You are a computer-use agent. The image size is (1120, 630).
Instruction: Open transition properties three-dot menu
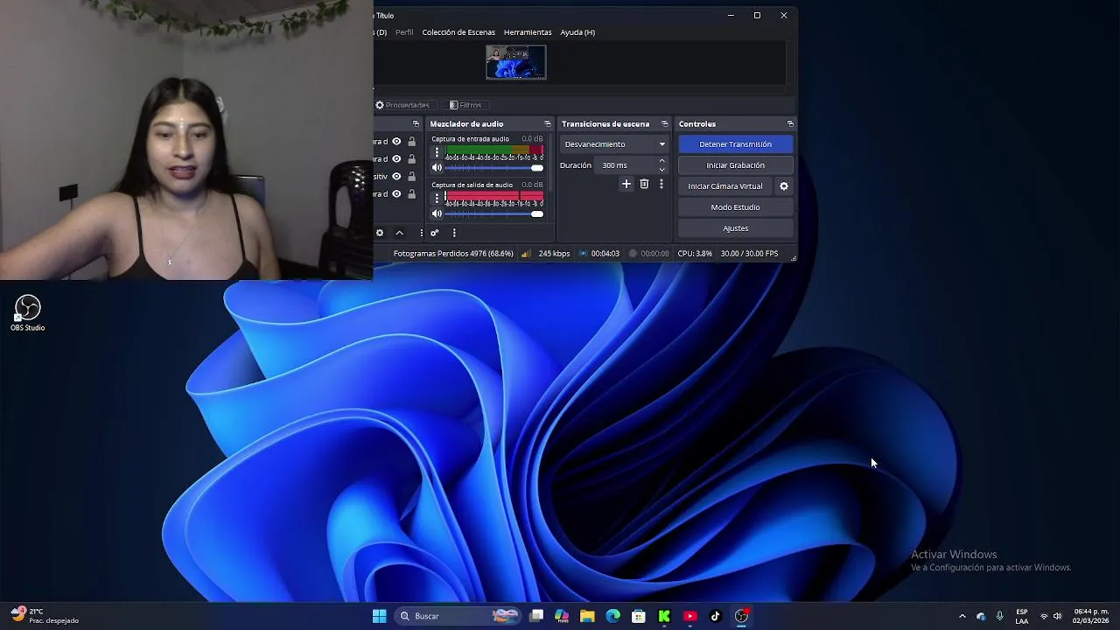click(661, 184)
